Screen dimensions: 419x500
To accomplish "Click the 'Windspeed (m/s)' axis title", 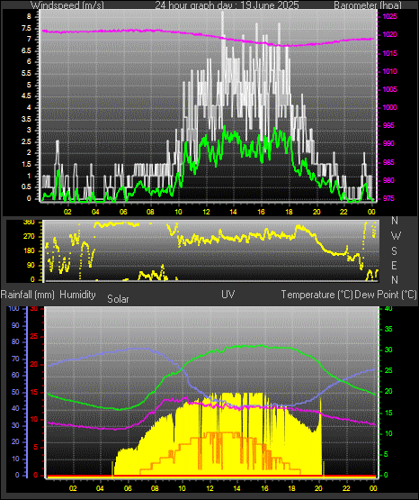I will tap(67, 5).
